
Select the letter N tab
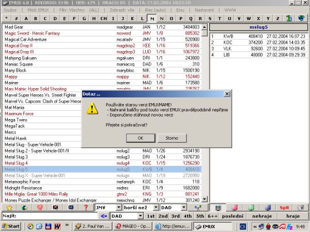point(162,19)
